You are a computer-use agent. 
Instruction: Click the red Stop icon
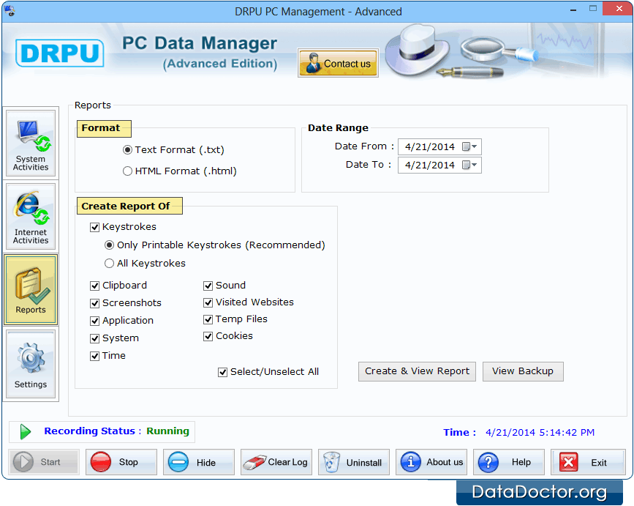point(101,462)
